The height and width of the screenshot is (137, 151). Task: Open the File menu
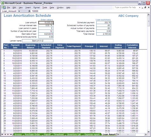point(8,8)
